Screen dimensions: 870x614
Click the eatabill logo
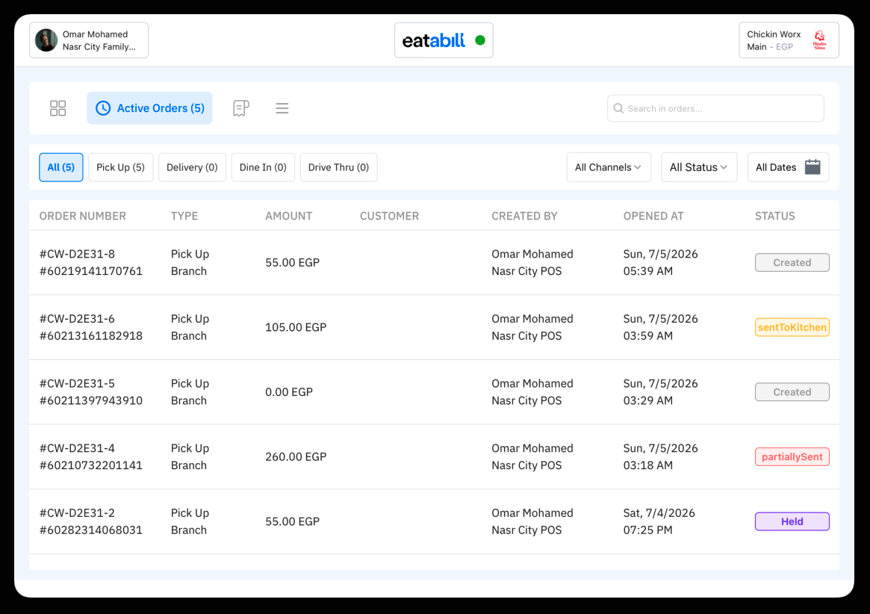[x=433, y=40]
